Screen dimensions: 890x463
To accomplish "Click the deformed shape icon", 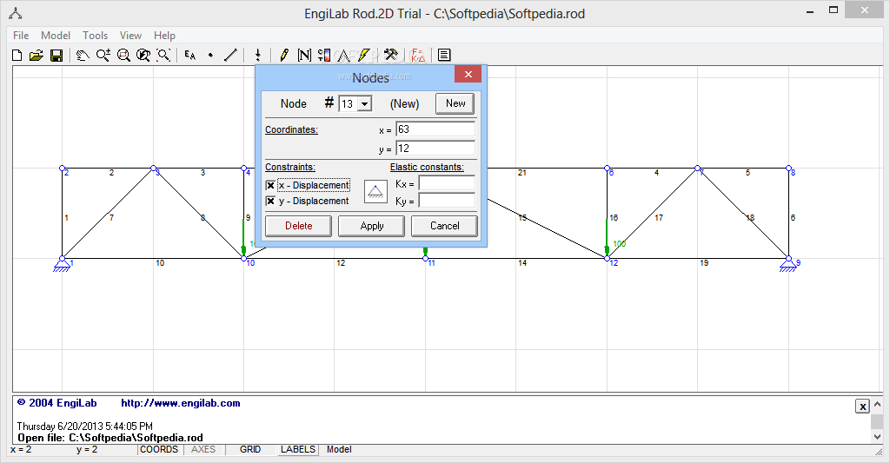I will [344, 55].
